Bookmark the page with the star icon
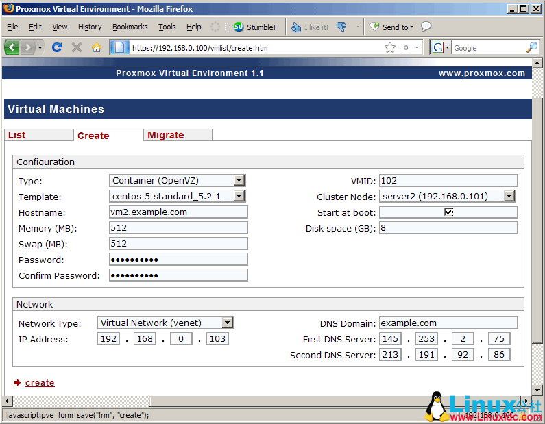 coord(390,47)
